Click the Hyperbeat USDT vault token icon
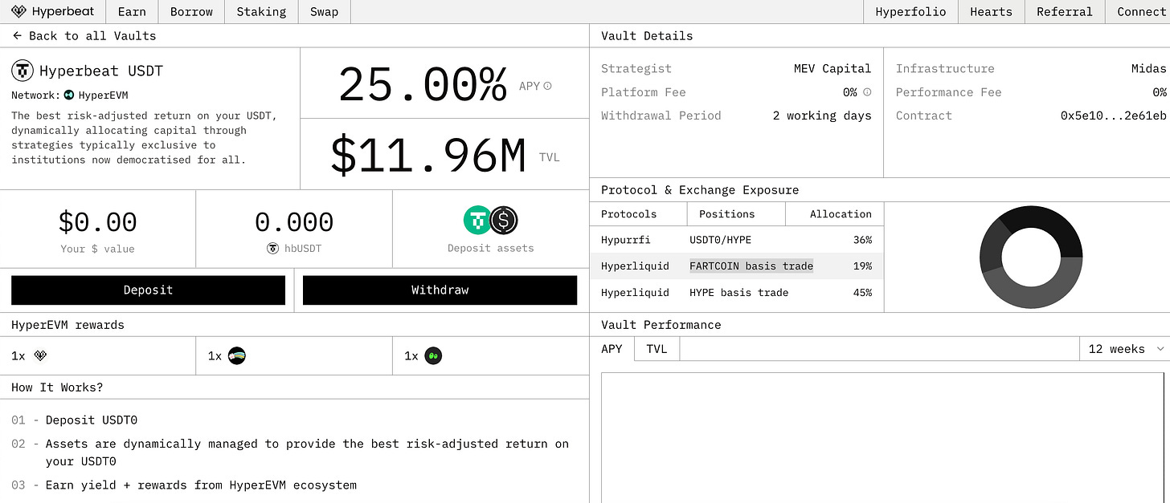Viewport: 1170px width, 503px height. (x=22, y=71)
